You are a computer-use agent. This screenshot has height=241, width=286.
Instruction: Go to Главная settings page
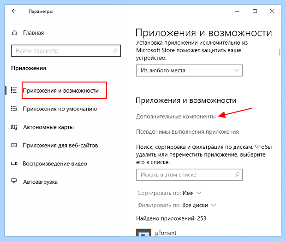[x=33, y=33]
